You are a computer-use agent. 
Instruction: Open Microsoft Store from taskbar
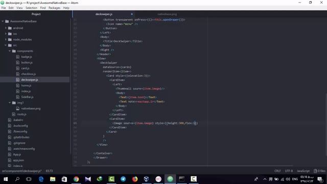pos(64,179)
